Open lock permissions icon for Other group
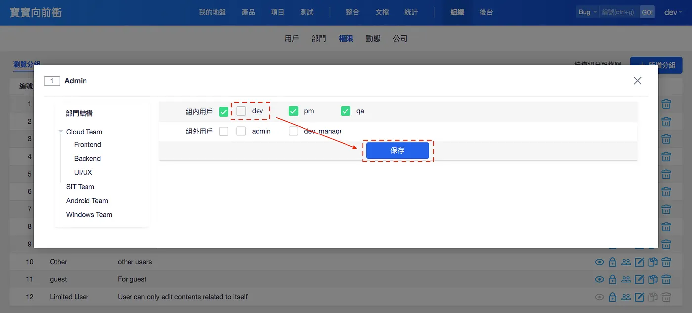 coord(612,262)
